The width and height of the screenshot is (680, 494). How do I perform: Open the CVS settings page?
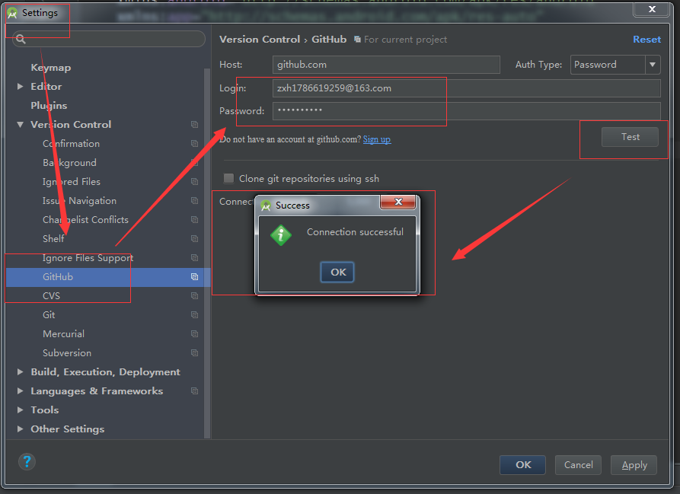51,296
